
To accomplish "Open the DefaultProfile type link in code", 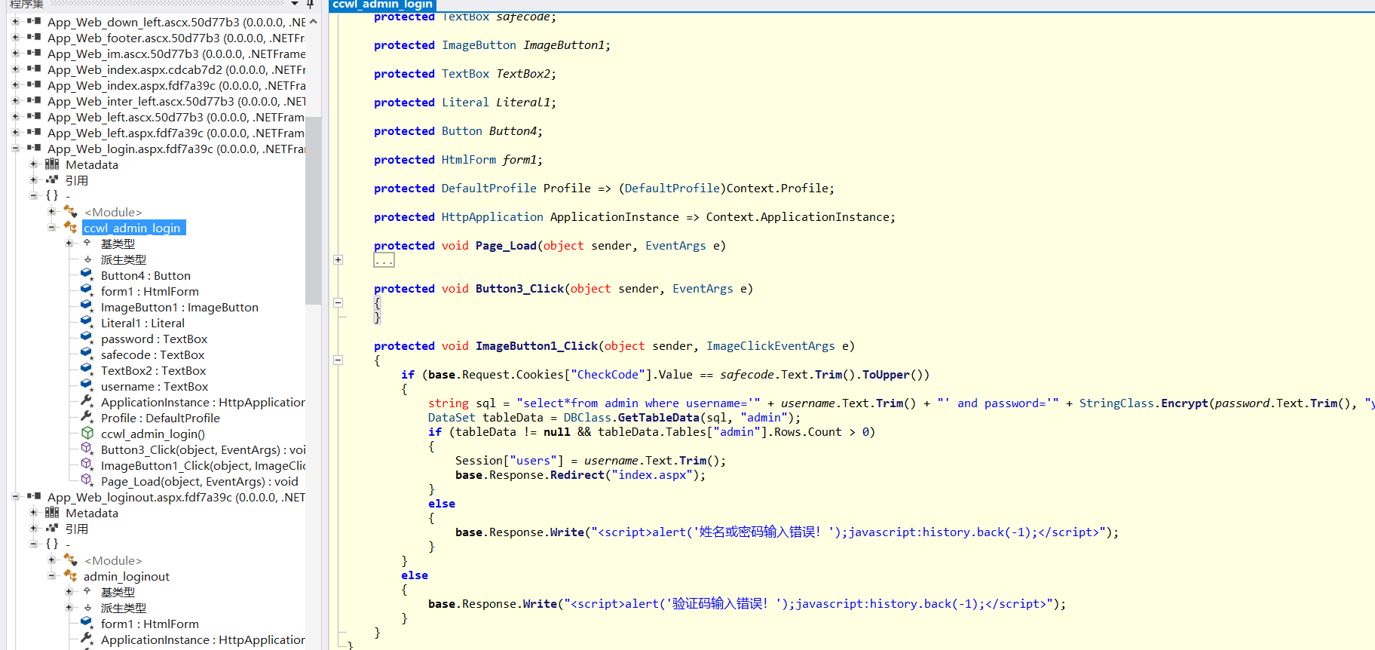I will [488, 188].
